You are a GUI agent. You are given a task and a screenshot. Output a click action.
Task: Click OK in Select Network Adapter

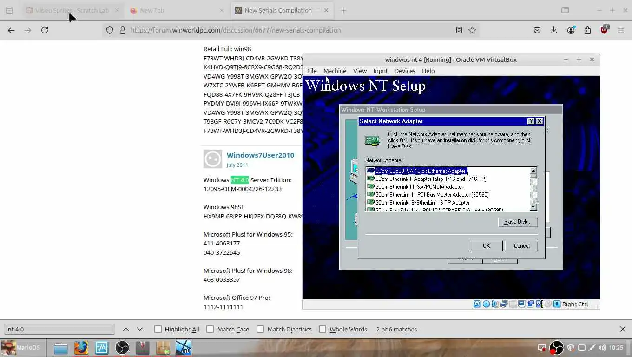coord(486,246)
